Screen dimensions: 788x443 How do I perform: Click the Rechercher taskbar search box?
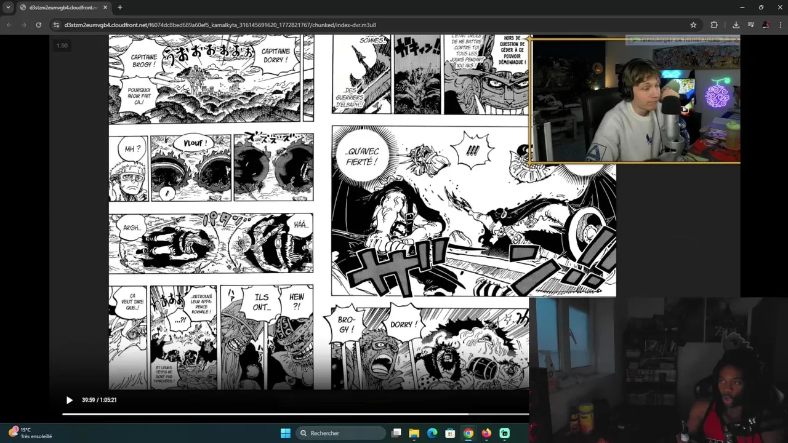[340, 433]
